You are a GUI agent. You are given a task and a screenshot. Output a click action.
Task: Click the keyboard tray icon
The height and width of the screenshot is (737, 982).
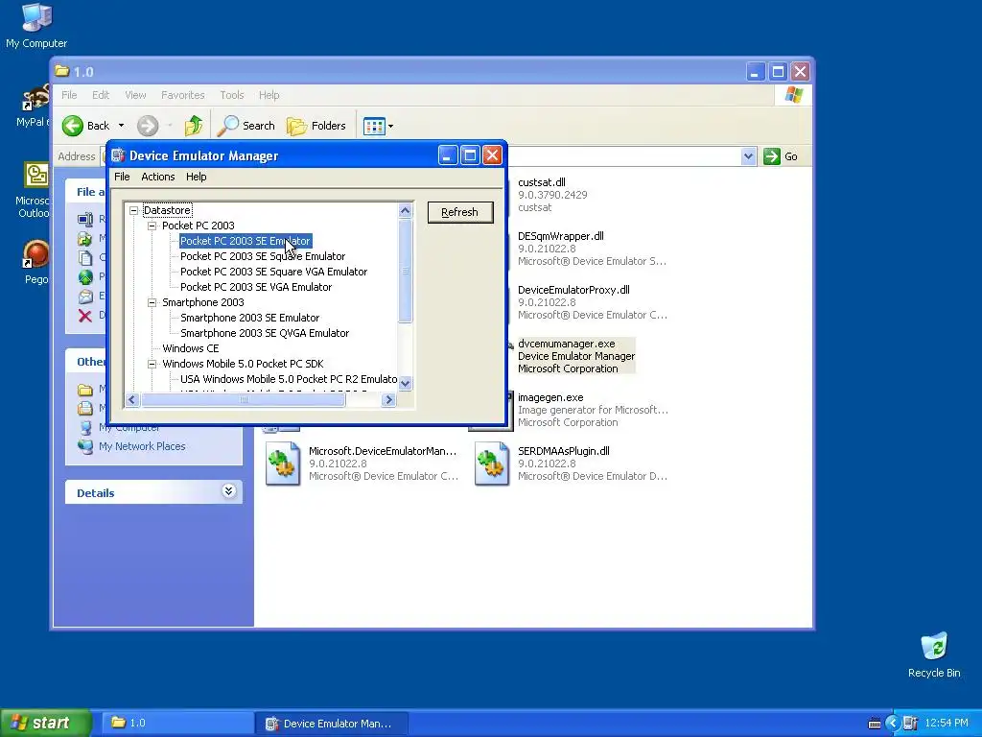pos(875,724)
